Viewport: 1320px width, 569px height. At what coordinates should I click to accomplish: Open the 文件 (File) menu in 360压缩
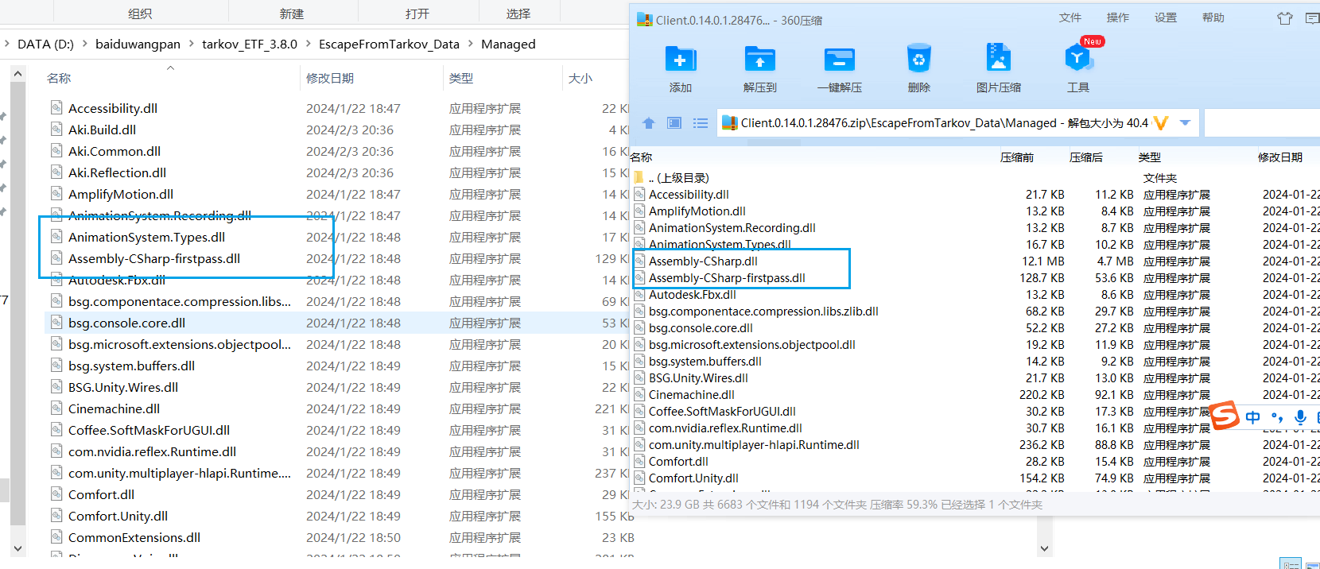click(1070, 18)
